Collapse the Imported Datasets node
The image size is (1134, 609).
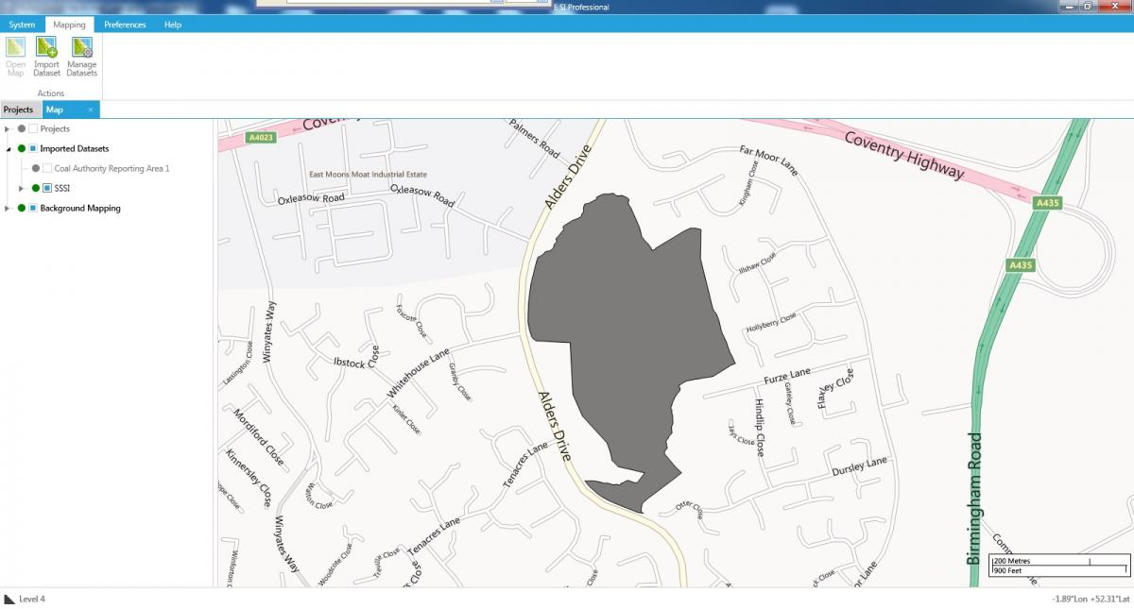pos(7,148)
